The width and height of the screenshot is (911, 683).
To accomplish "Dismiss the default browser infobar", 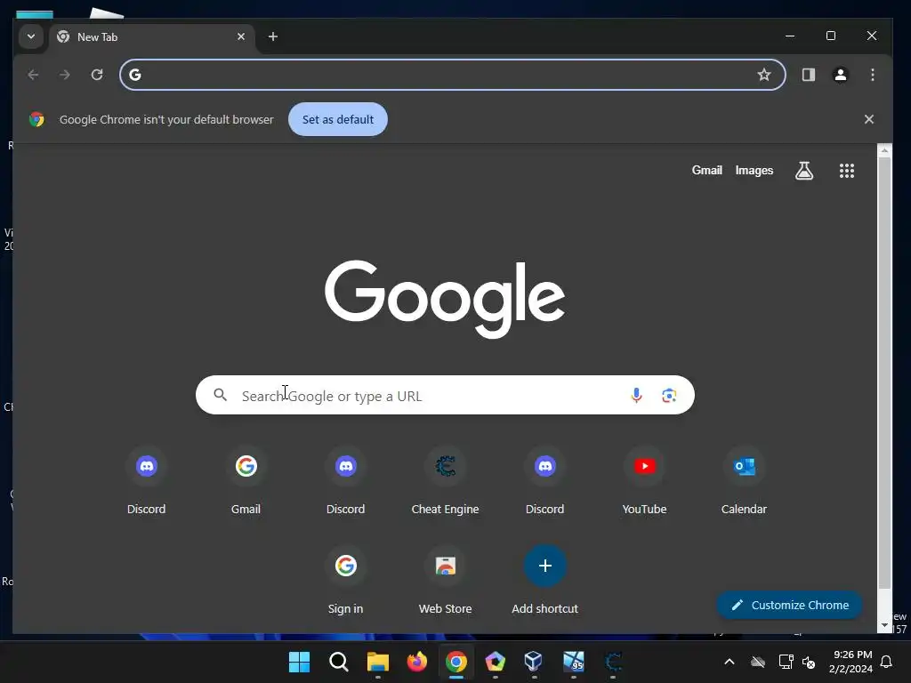I will coord(868,119).
